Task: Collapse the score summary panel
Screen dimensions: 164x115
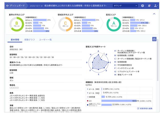Action: coord(154,14)
